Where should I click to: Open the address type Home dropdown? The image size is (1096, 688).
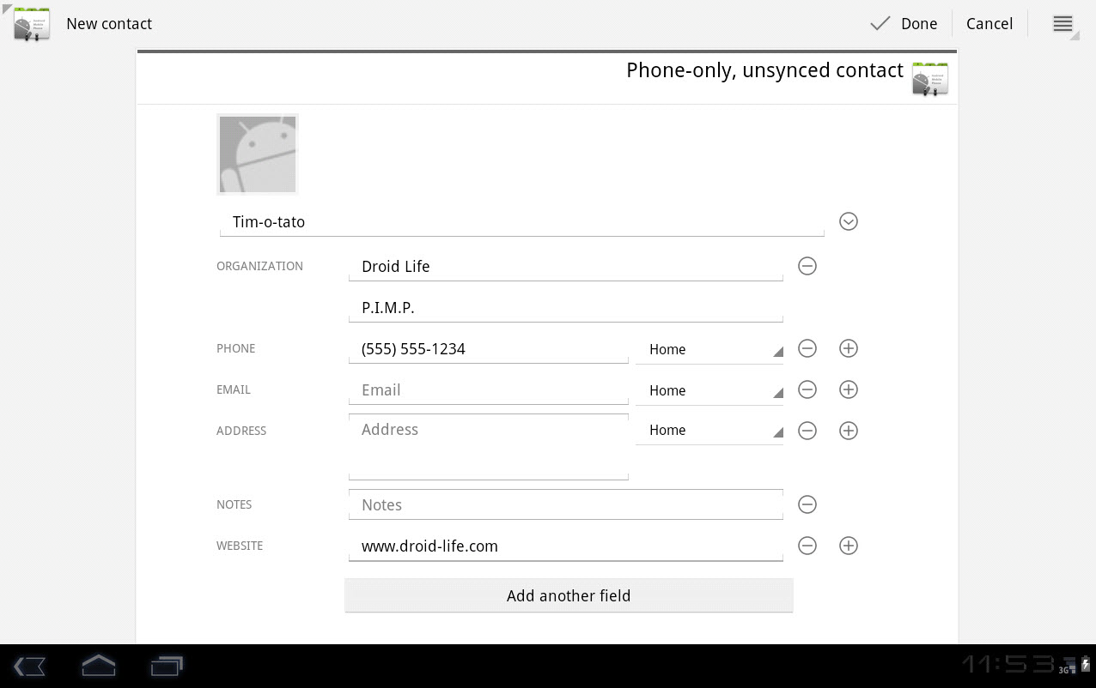click(x=709, y=430)
